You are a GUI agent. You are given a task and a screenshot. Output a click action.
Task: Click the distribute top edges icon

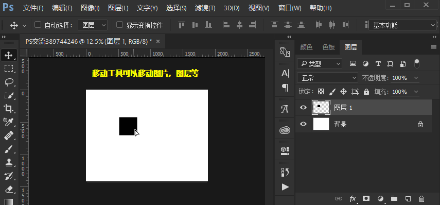[274, 25]
